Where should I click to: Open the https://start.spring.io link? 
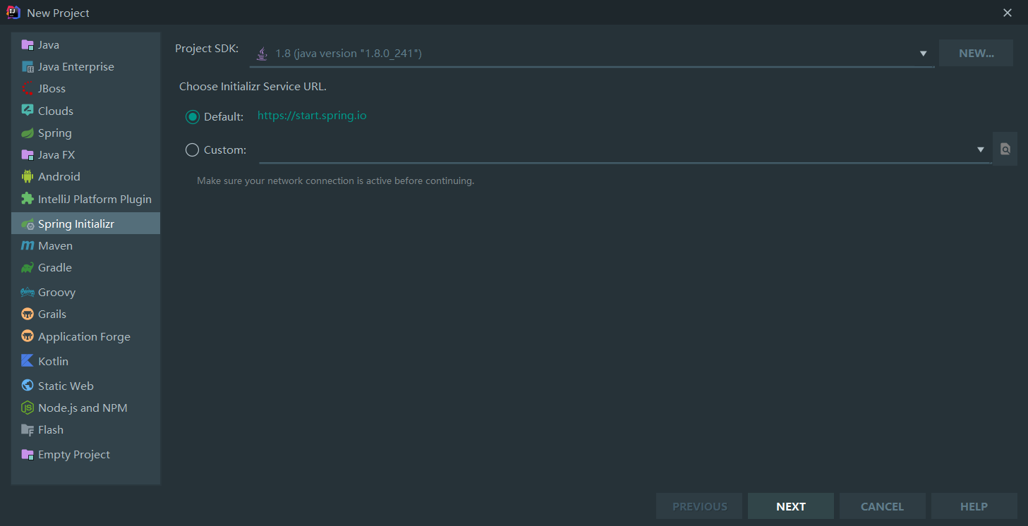(x=312, y=116)
